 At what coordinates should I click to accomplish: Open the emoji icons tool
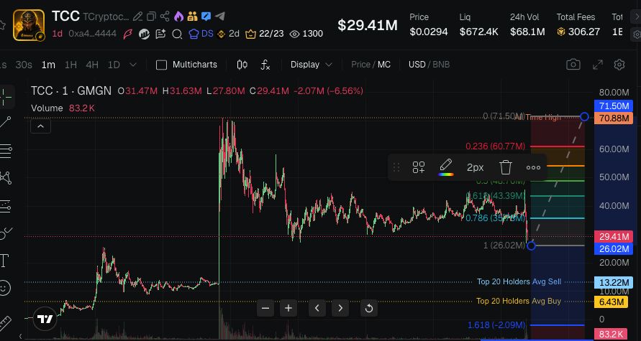click(x=4, y=288)
